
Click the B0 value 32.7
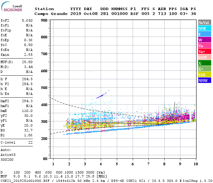pos(28,130)
